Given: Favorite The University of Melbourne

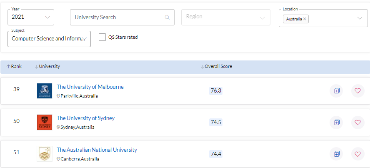Looking at the screenshot, I should tap(358, 90).
